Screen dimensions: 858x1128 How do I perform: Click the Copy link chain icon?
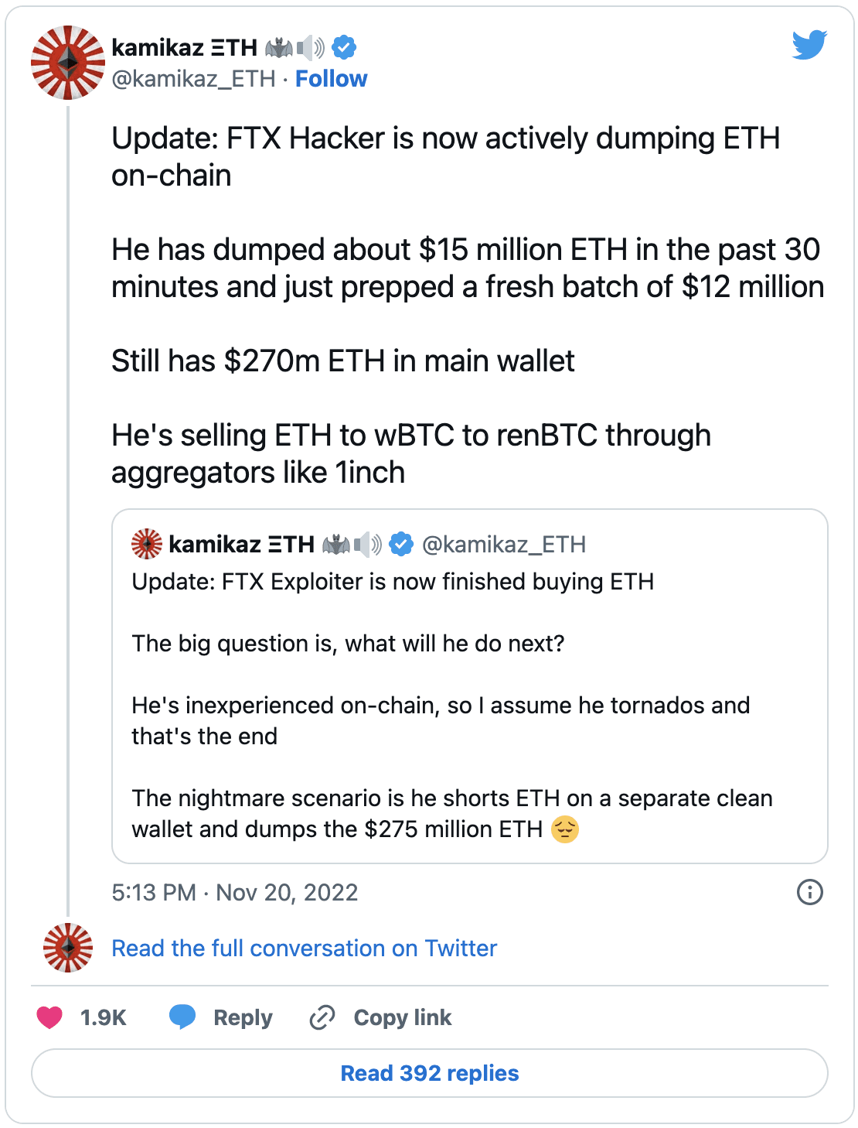click(322, 1017)
